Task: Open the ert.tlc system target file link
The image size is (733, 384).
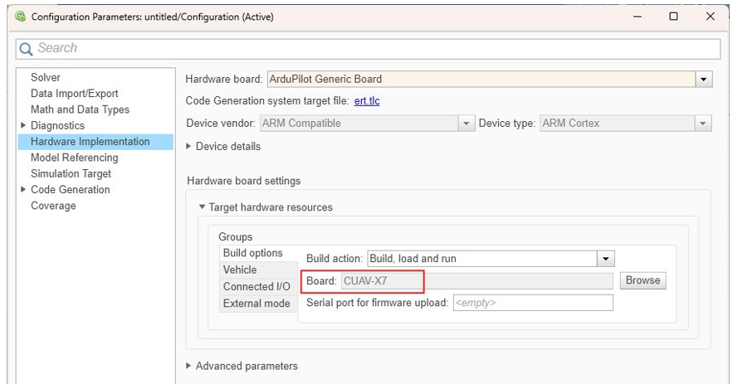Action: coord(367,101)
